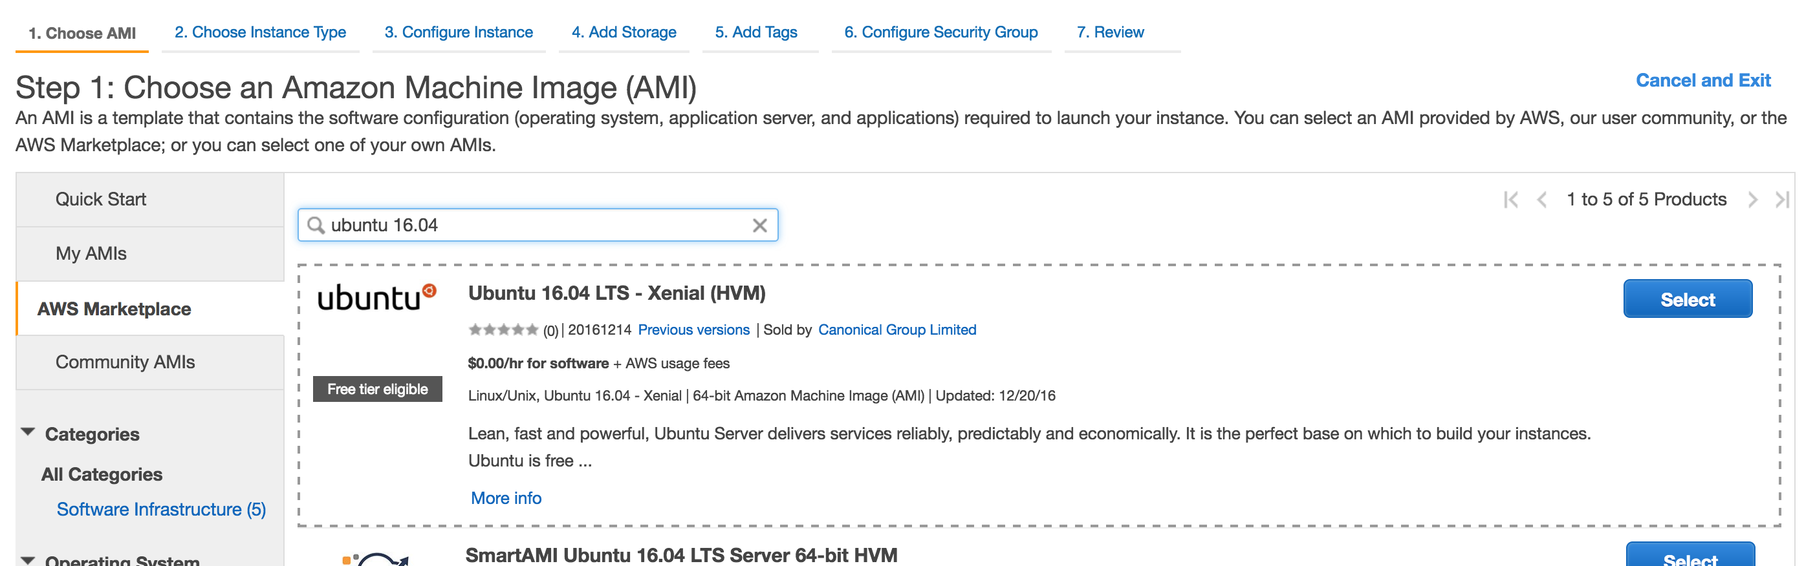Click 'Updated: 12/20/16' text
The height and width of the screenshot is (566, 1815).
[x=995, y=395]
